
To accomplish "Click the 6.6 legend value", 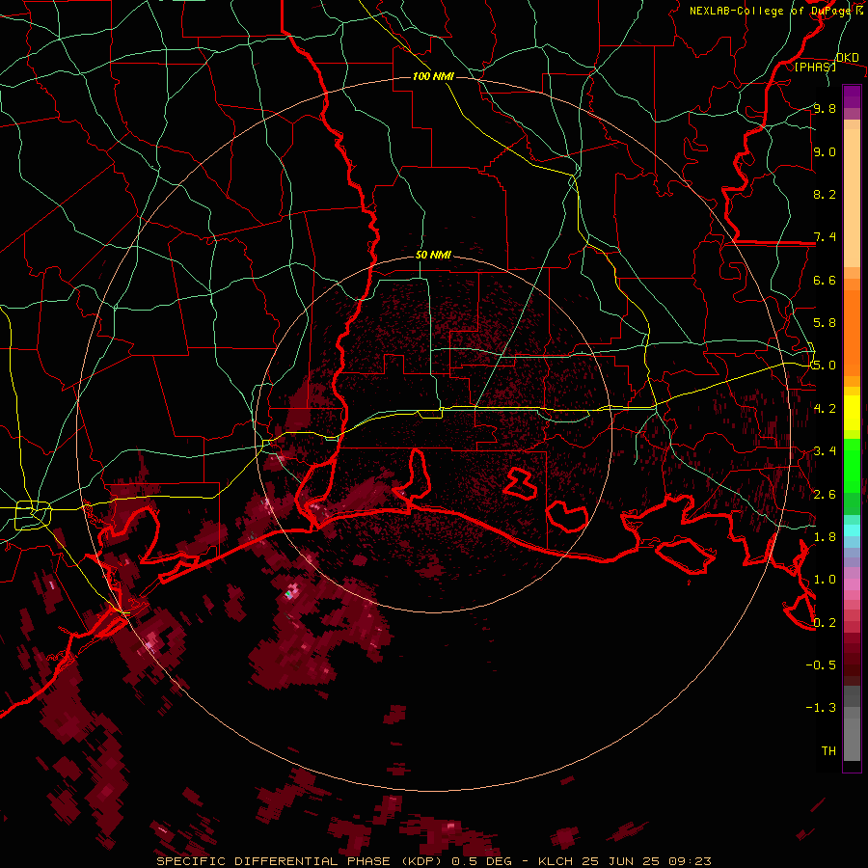I will coord(825,280).
